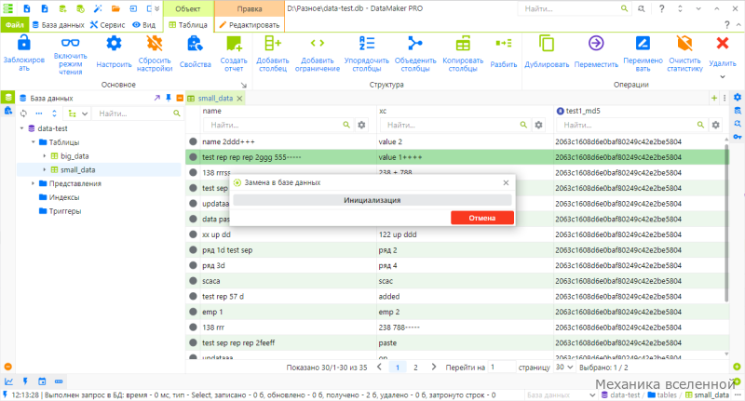
Task: Open Настроить gear settings
Action: pyautogui.click(x=114, y=44)
